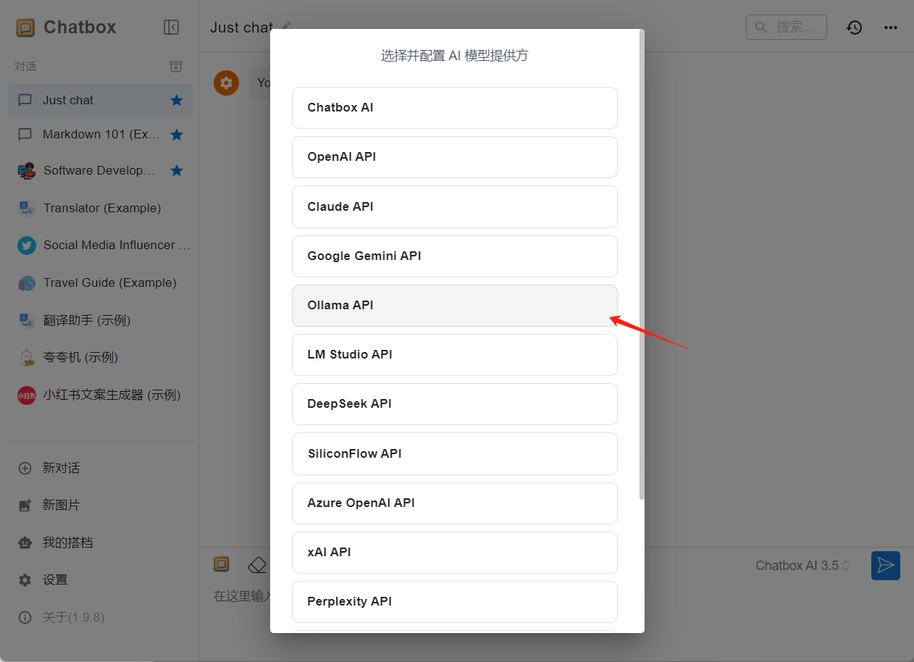
Task: Select the Ollama API provider
Action: 455,306
